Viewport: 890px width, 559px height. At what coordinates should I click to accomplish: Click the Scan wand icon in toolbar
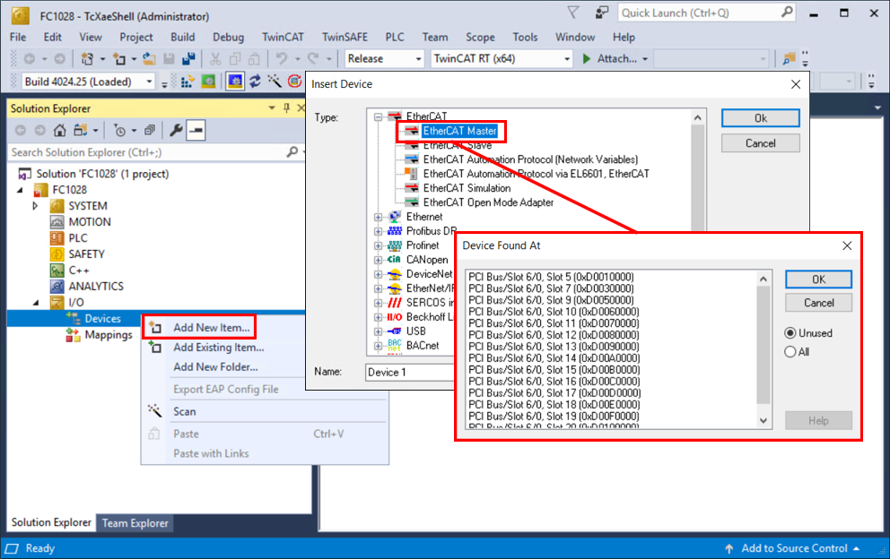pos(275,82)
